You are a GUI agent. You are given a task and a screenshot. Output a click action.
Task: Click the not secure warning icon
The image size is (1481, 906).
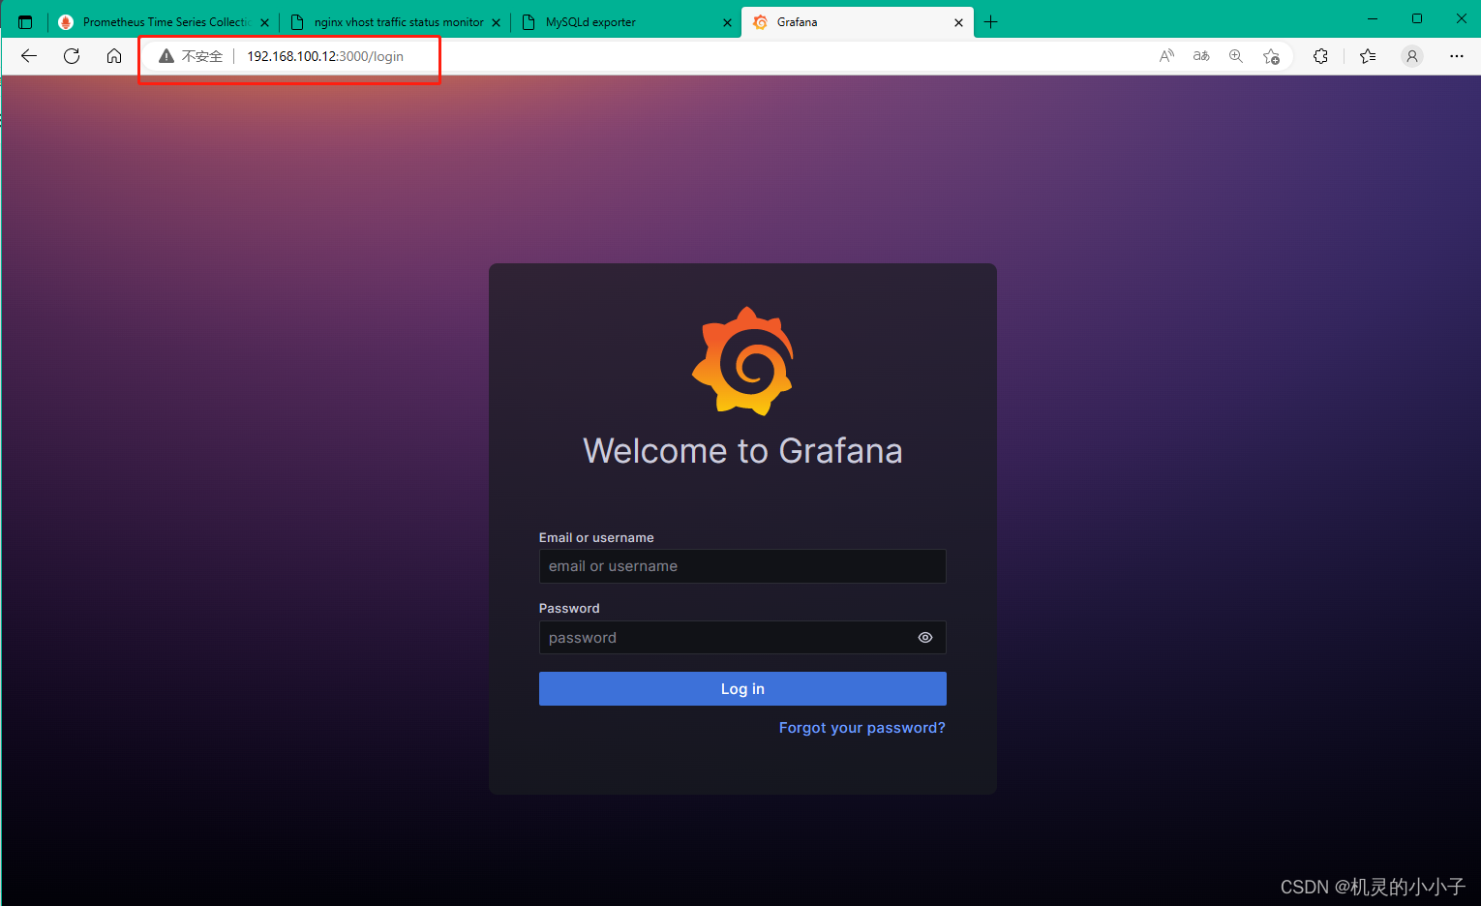166,56
